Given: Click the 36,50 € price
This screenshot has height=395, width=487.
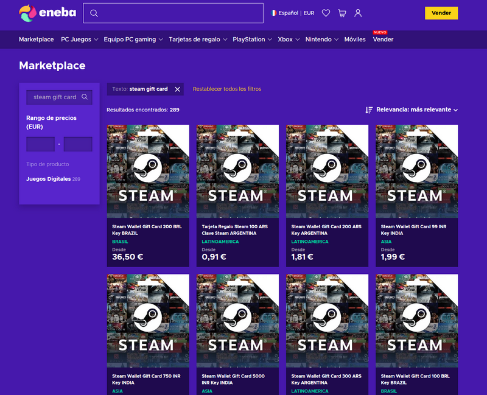Looking at the screenshot, I should (128, 257).
